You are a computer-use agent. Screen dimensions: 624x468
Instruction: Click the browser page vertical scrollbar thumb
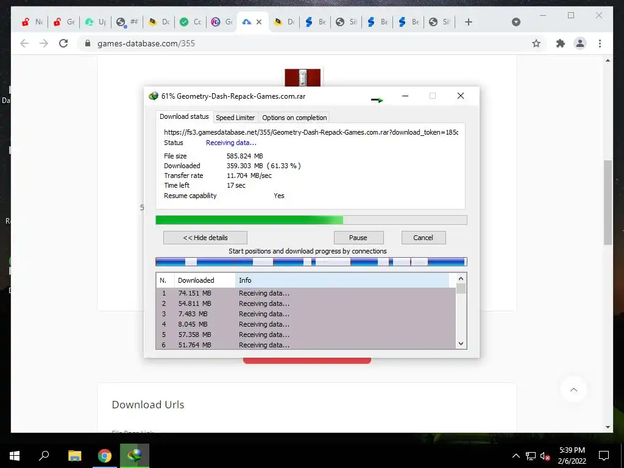pyautogui.click(x=608, y=202)
